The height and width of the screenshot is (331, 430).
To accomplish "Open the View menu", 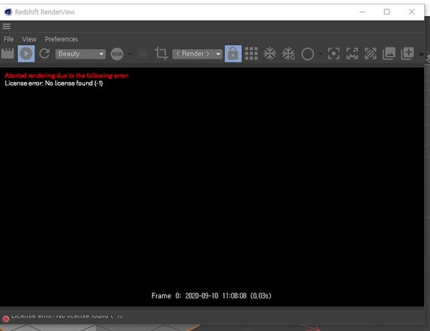I will tap(29, 39).
